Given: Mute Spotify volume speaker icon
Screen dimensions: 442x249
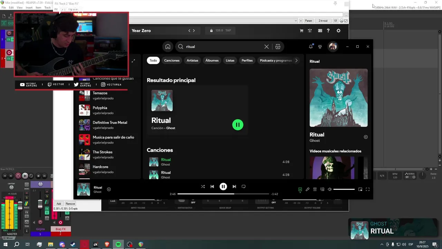Looking at the screenshot, I should pyautogui.click(x=329, y=189).
